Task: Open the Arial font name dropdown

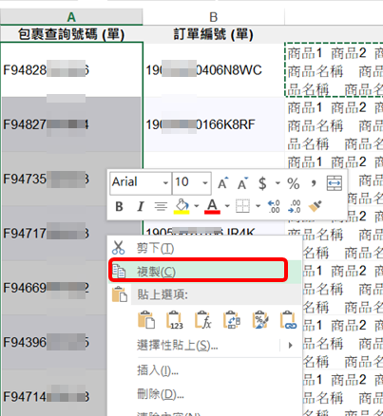Action: coord(165,183)
